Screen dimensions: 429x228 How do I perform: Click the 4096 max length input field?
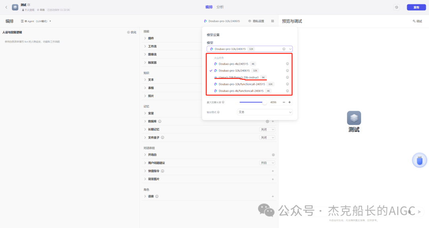274,102
